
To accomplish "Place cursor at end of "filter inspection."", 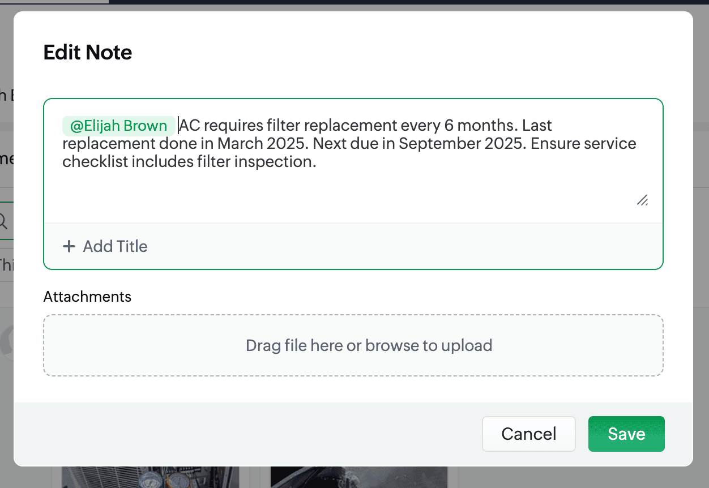I will coord(317,162).
